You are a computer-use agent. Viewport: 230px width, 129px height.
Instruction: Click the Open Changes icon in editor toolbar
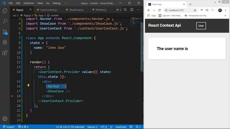pos(125,10)
